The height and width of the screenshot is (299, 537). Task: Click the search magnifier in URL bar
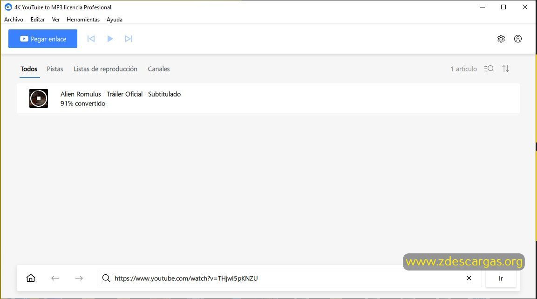point(106,278)
